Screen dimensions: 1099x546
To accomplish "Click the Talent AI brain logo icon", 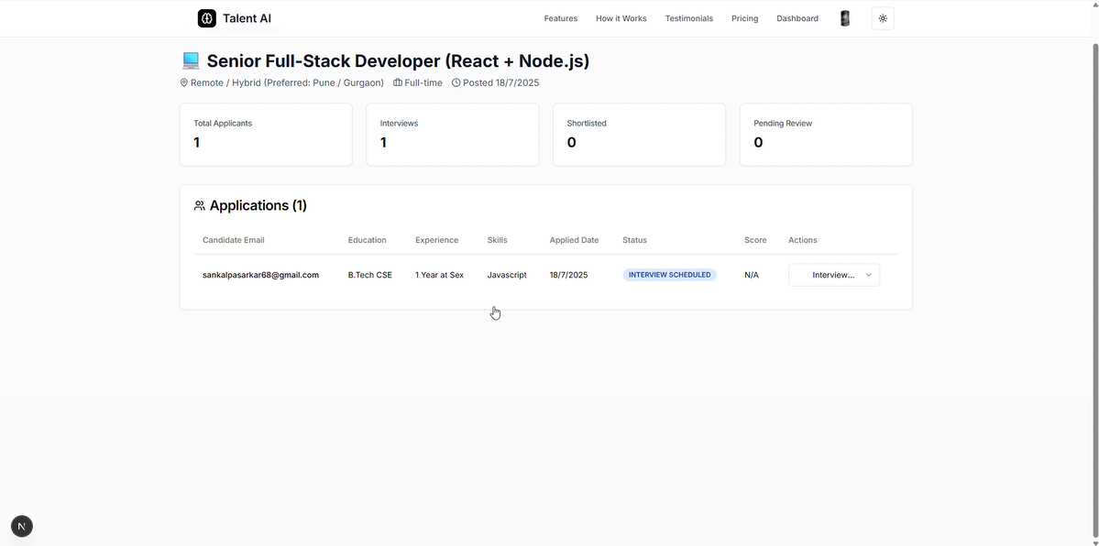I will click(207, 18).
